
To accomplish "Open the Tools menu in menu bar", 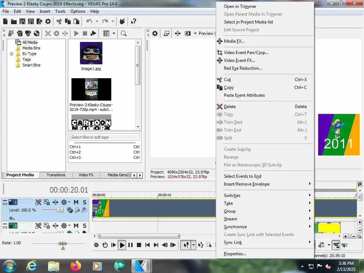I will point(60,11).
